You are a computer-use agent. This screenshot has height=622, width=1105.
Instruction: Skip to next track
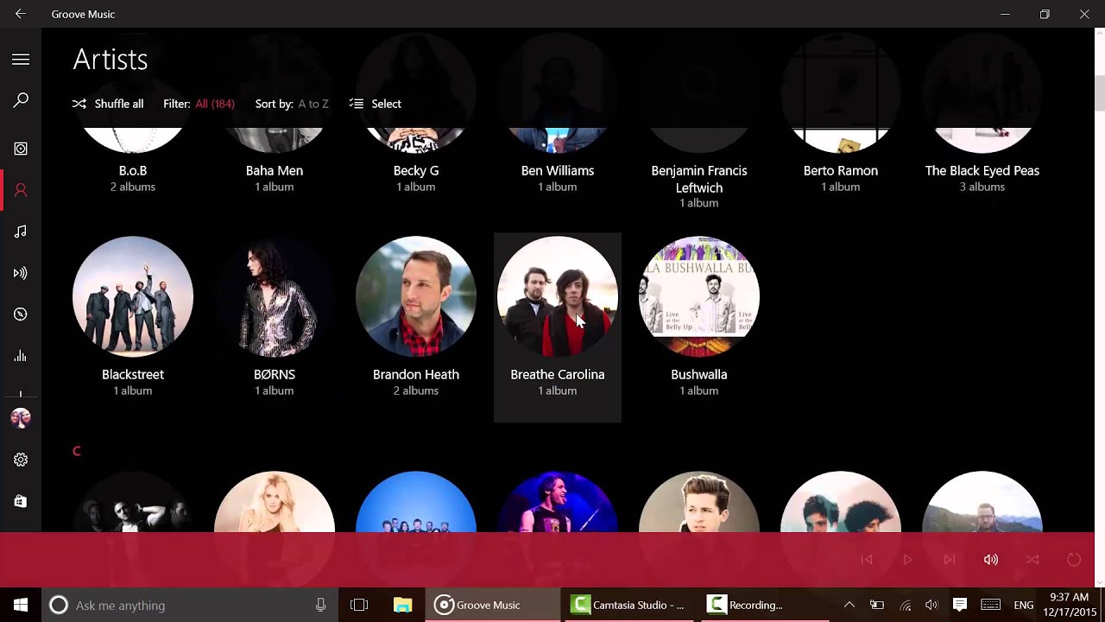pyautogui.click(x=950, y=560)
